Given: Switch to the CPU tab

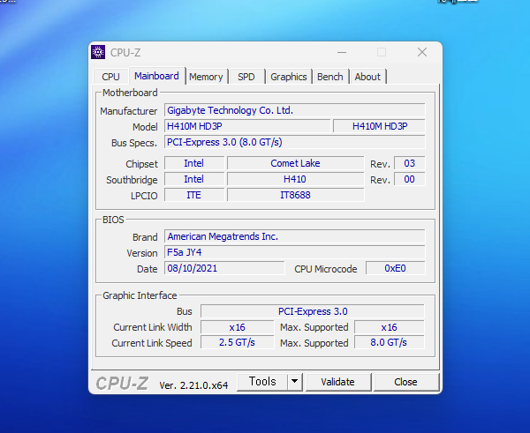Looking at the screenshot, I should [x=111, y=77].
